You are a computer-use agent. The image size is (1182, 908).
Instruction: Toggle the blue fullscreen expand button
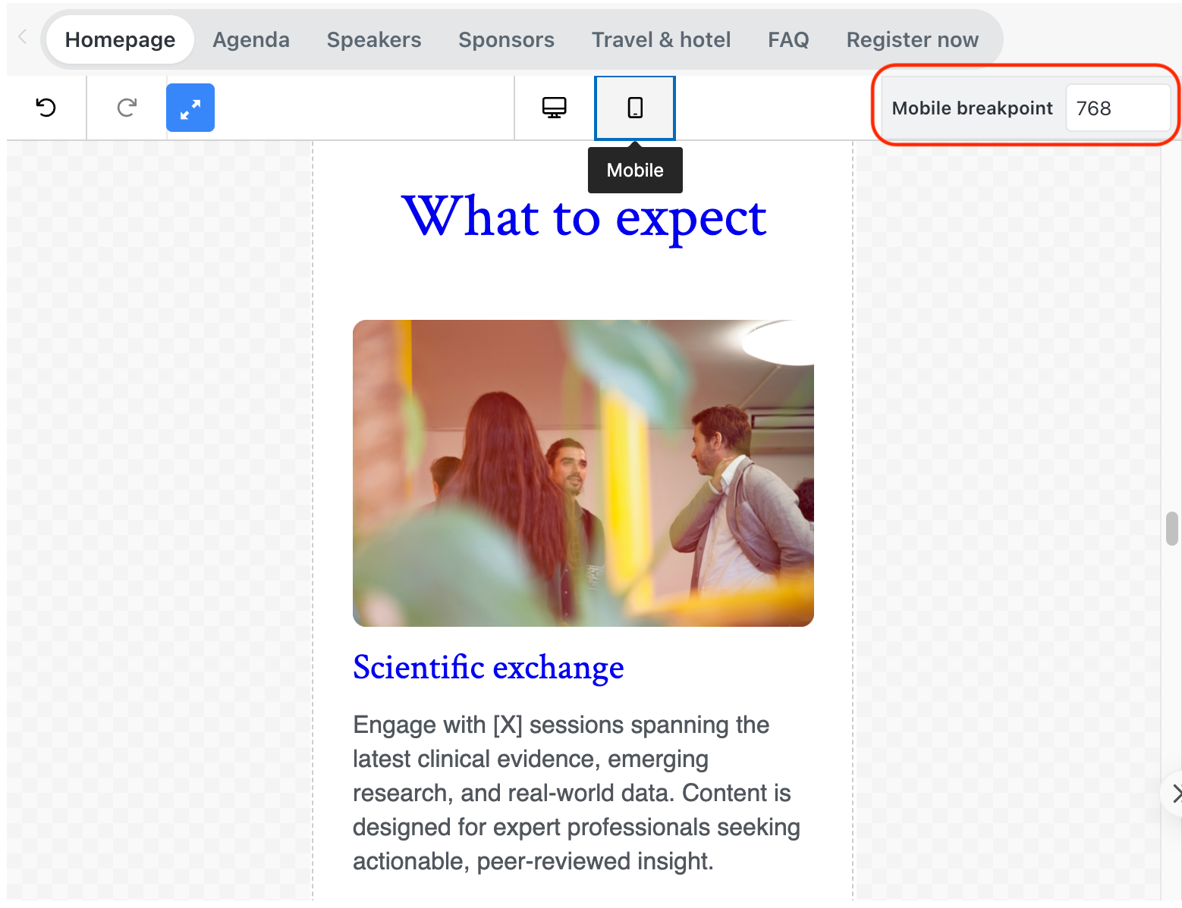coord(190,108)
